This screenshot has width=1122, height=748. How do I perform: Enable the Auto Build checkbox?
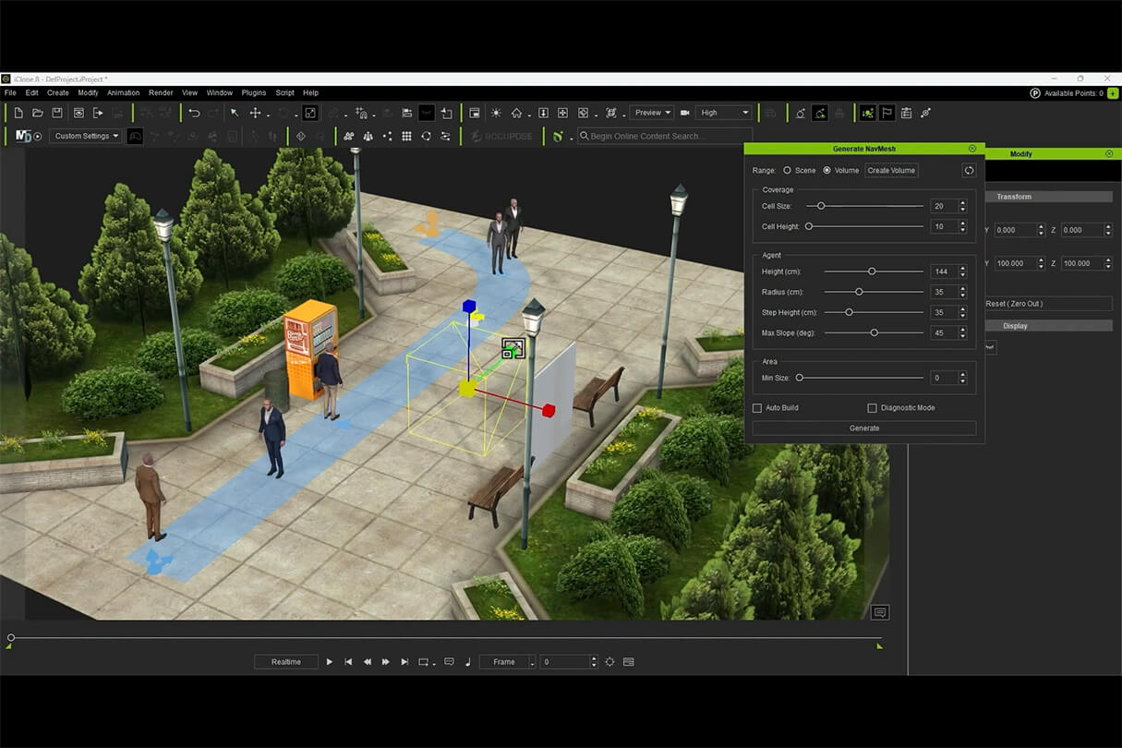[x=757, y=408]
